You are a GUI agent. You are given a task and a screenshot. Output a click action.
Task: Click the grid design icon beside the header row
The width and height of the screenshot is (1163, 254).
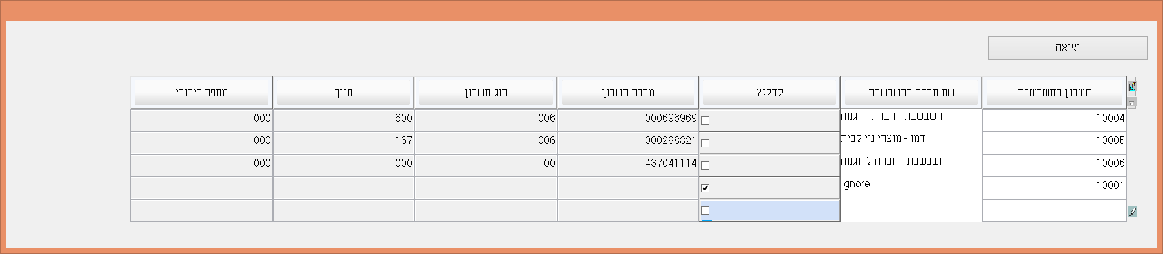[1132, 86]
